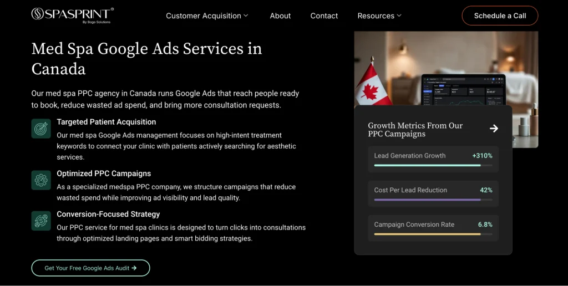Image resolution: width=568 pixels, height=286 pixels.
Task: Click the By Bogo Solutions tagline
Action: coord(97,22)
